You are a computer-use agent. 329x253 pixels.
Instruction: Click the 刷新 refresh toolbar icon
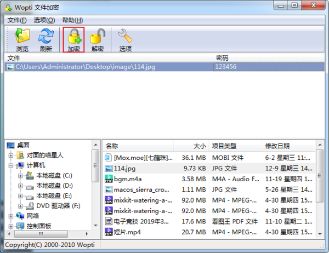click(x=46, y=37)
